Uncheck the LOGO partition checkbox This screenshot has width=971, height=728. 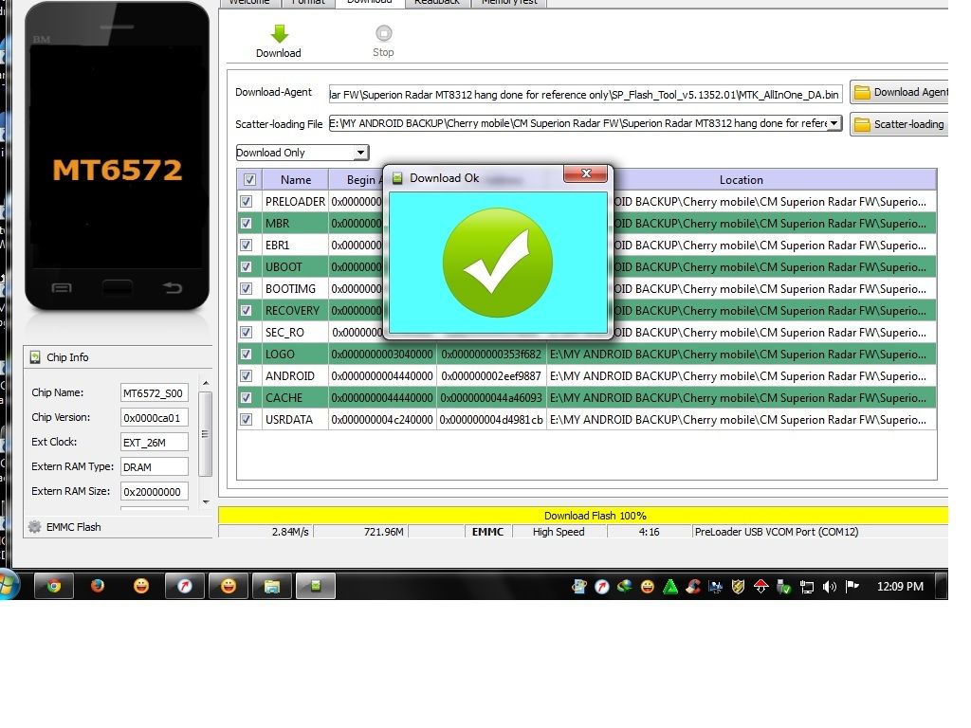pyautogui.click(x=246, y=355)
